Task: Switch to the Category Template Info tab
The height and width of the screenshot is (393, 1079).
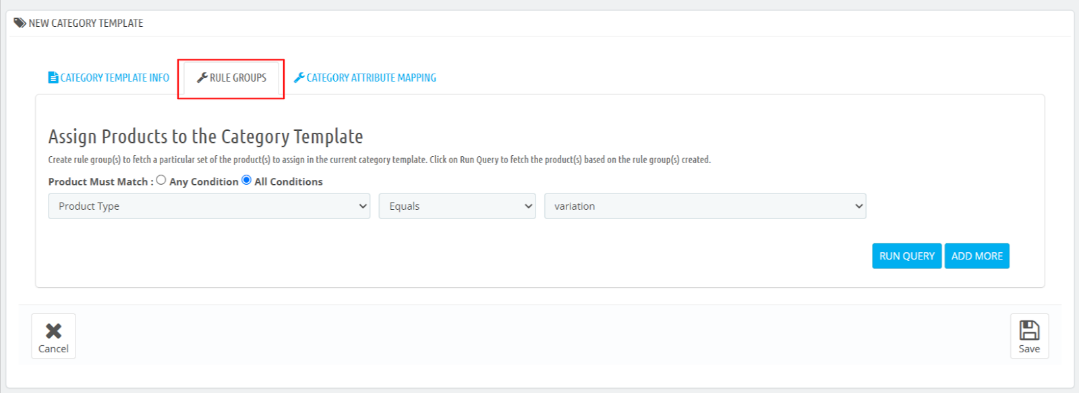Action: click(x=114, y=78)
